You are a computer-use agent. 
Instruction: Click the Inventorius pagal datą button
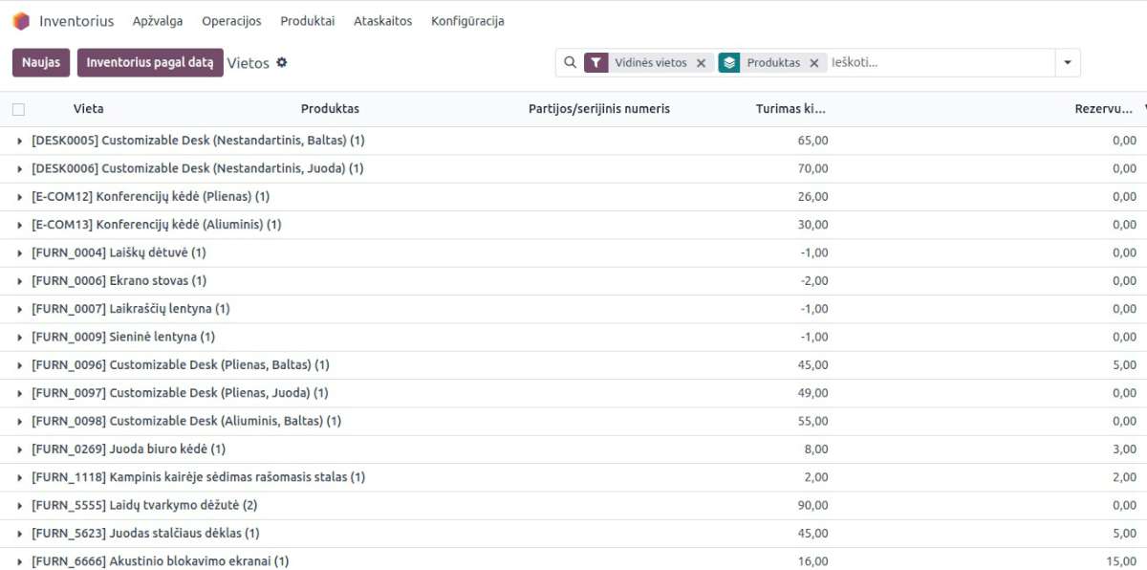150,63
